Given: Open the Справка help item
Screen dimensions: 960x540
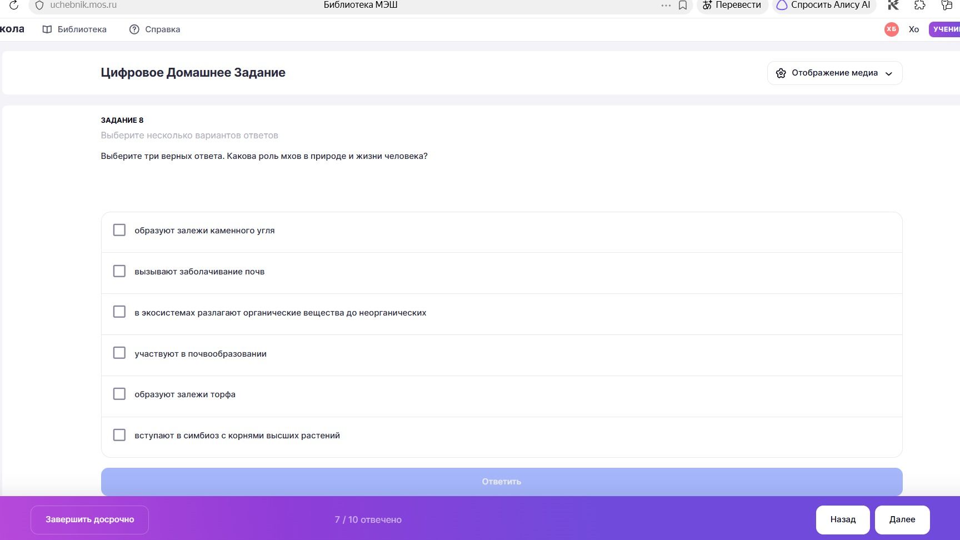Looking at the screenshot, I should 154,29.
